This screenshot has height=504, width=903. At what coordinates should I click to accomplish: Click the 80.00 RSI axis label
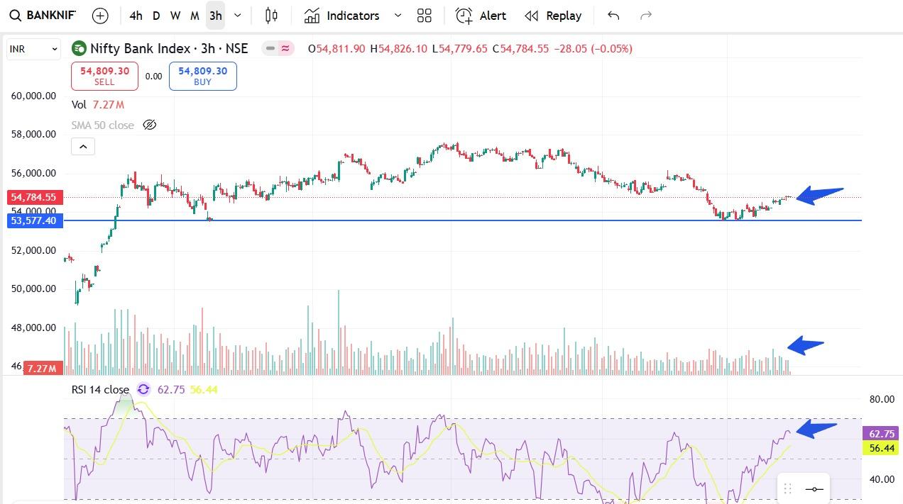[882, 399]
